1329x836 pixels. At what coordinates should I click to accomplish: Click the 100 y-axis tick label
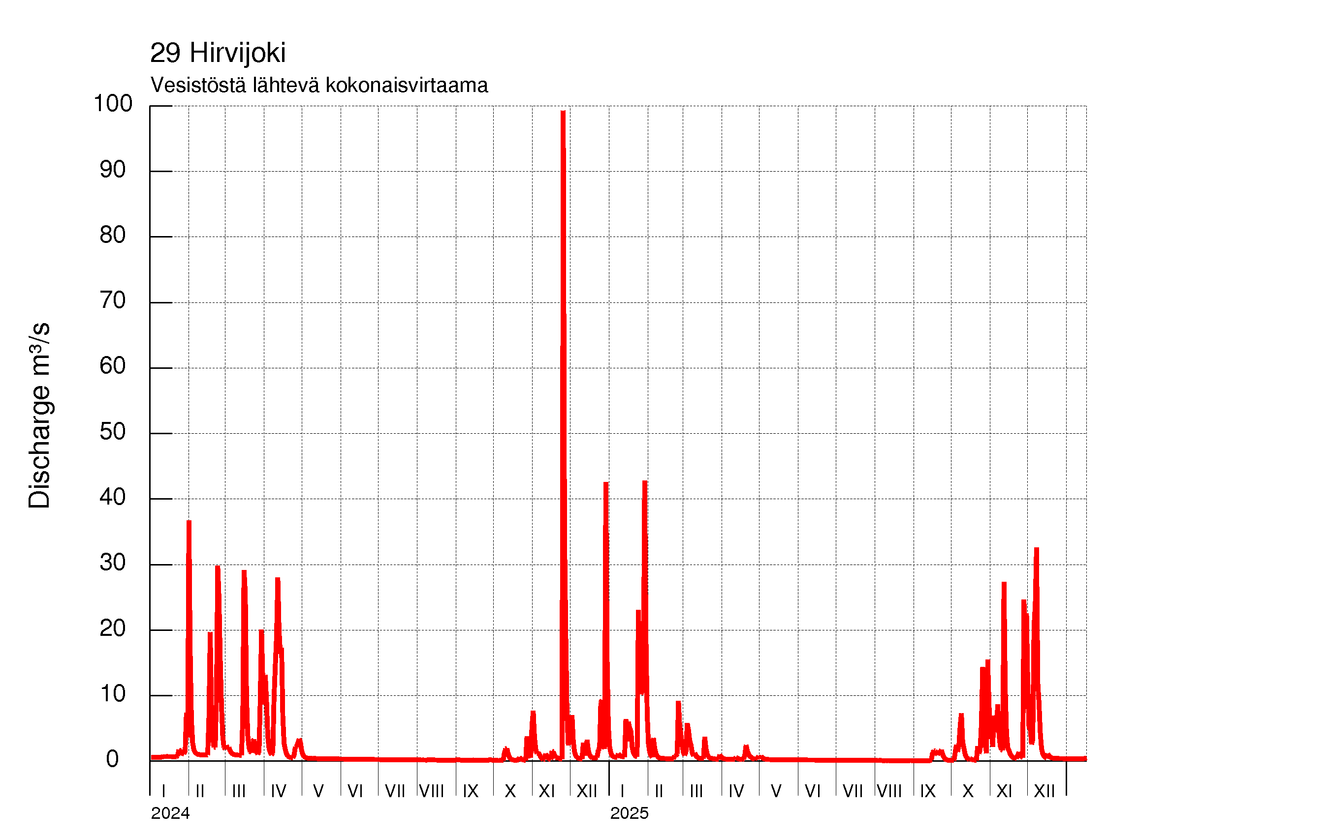tap(113, 104)
